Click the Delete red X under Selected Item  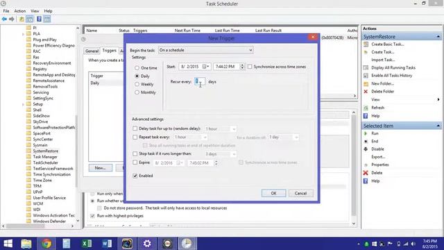coord(366,173)
